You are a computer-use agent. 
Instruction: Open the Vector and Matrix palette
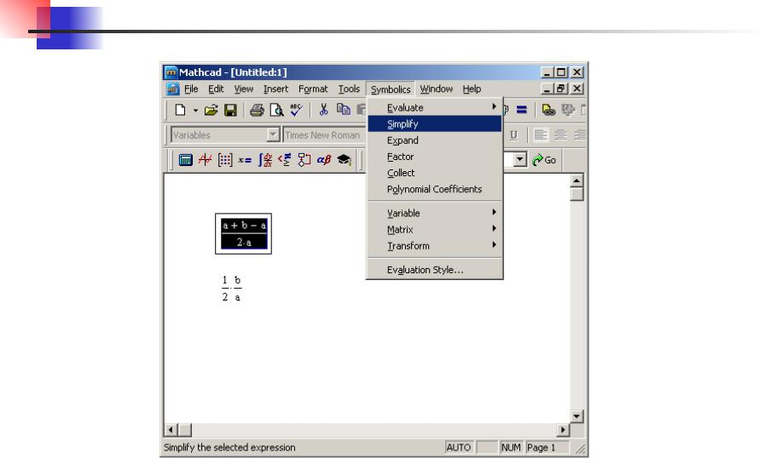[x=225, y=160]
